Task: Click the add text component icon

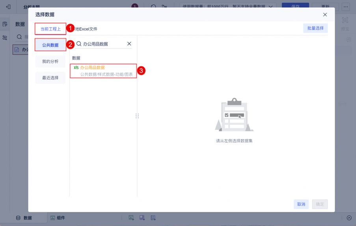Action: (x=153, y=218)
